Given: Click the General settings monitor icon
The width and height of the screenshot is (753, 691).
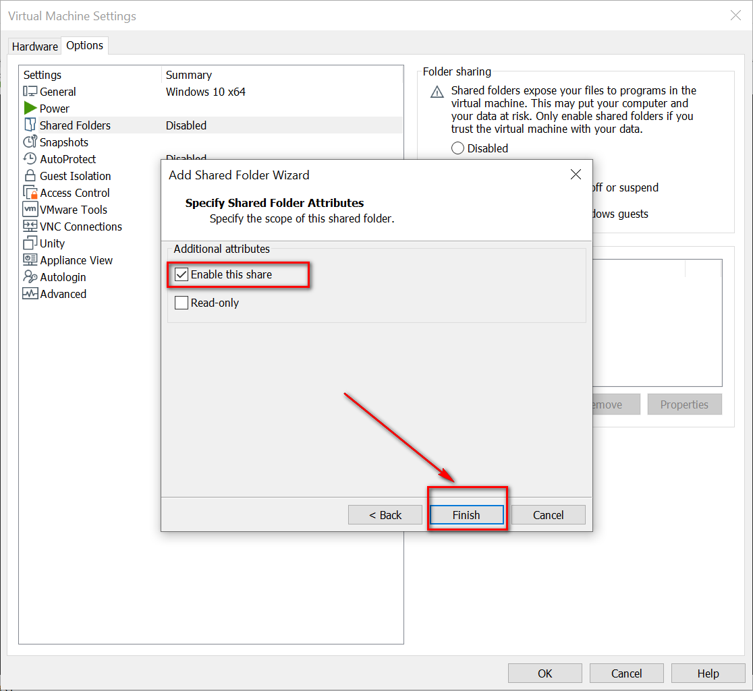Looking at the screenshot, I should (x=30, y=91).
